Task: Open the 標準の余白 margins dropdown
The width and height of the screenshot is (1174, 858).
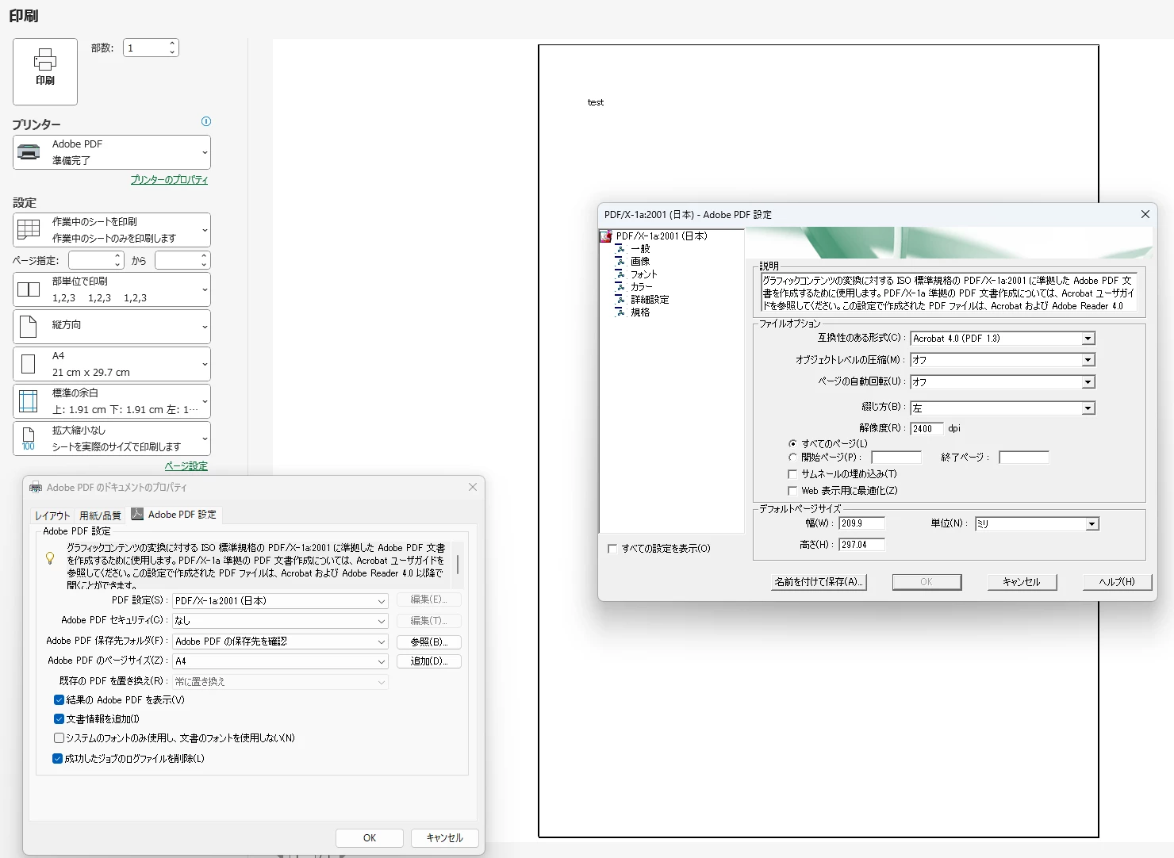Action: pyautogui.click(x=112, y=401)
